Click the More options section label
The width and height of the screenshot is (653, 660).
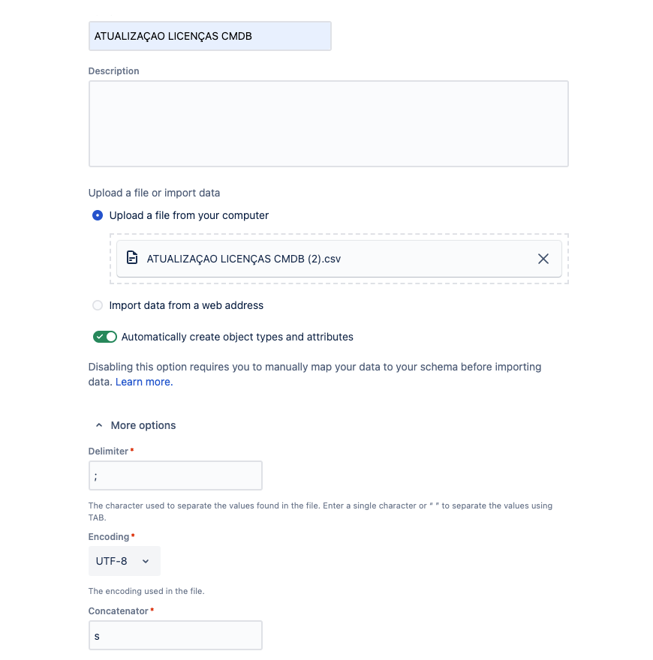point(143,425)
